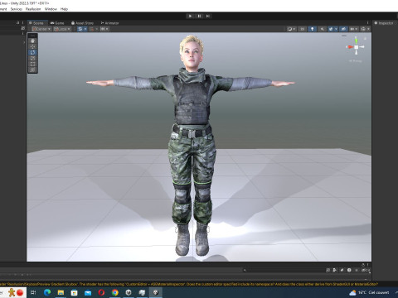Switch to the Scene tab
Screen dimensions: 398x298
point(36,23)
